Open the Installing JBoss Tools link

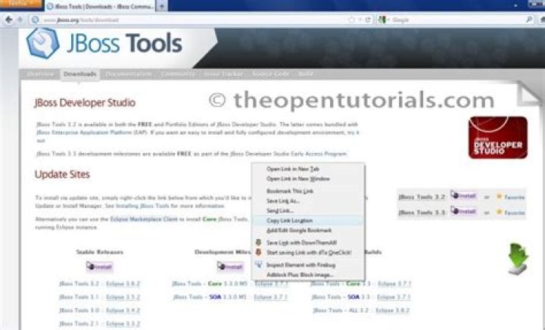tap(142, 206)
